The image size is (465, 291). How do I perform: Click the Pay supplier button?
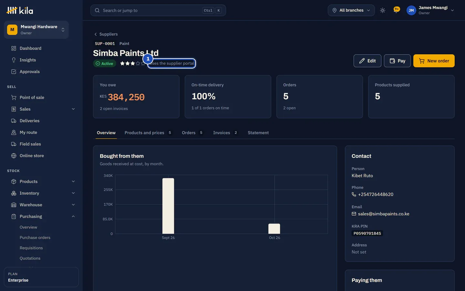(397, 61)
